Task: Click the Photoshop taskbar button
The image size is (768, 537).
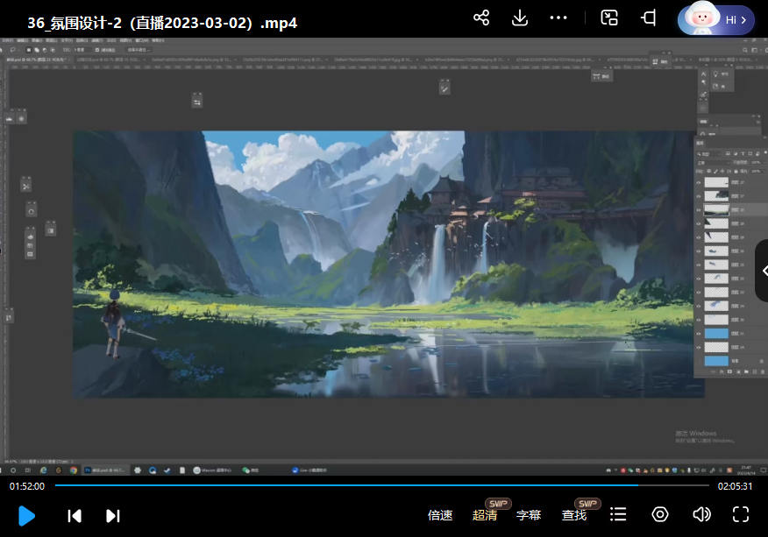Action: tap(105, 470)
